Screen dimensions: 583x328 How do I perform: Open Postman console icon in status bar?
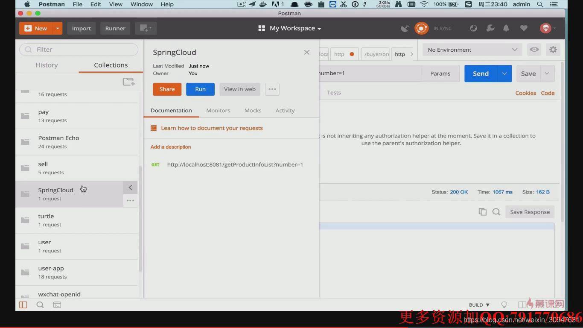[57, 305]
